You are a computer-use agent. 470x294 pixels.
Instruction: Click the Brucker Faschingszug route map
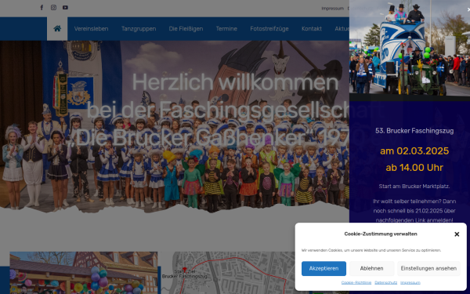tap(228, 273)
